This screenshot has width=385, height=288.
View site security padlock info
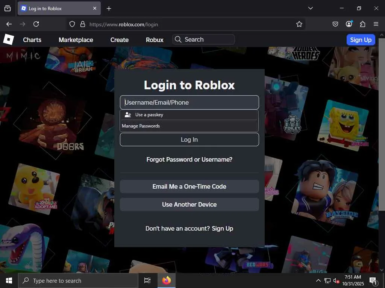tap(83, 24)
